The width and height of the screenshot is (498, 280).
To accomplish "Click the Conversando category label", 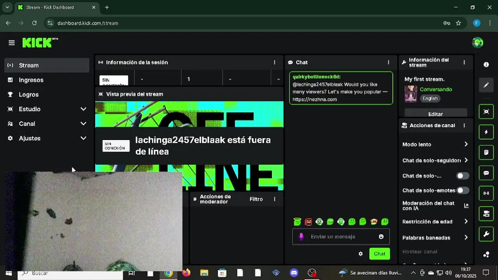I will pos(436,89).
